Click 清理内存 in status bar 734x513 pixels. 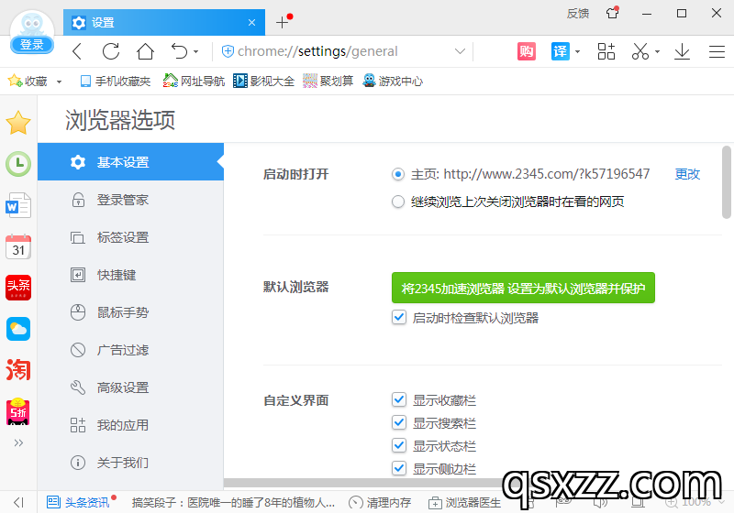pyautogui.click(x=380, y=502)
